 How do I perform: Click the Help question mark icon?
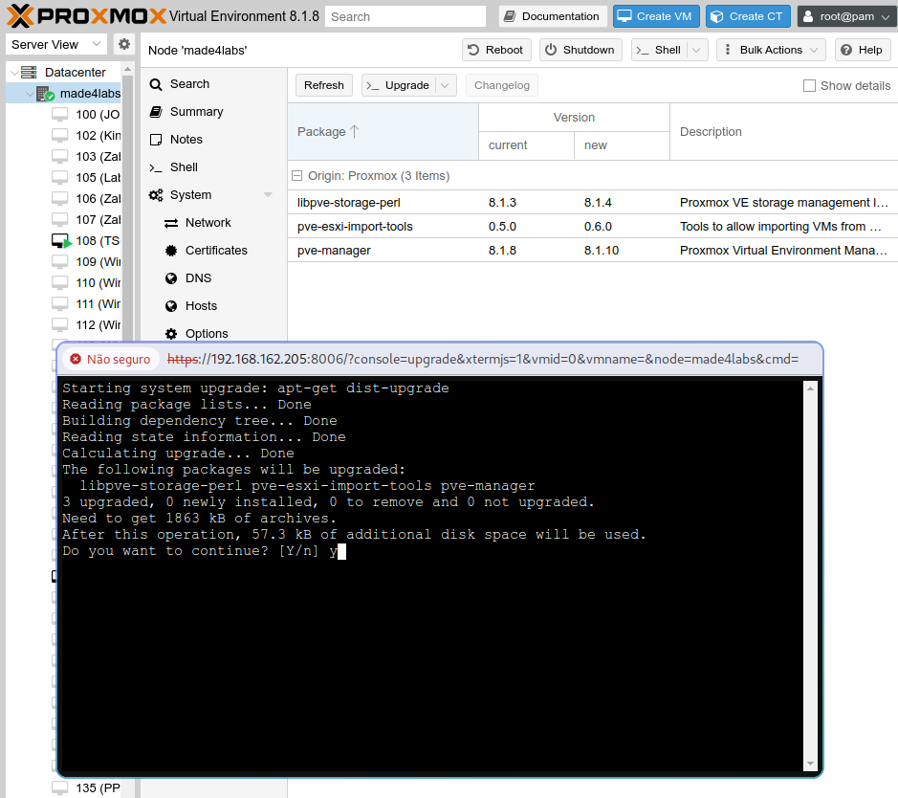click(x=846, y=50)
